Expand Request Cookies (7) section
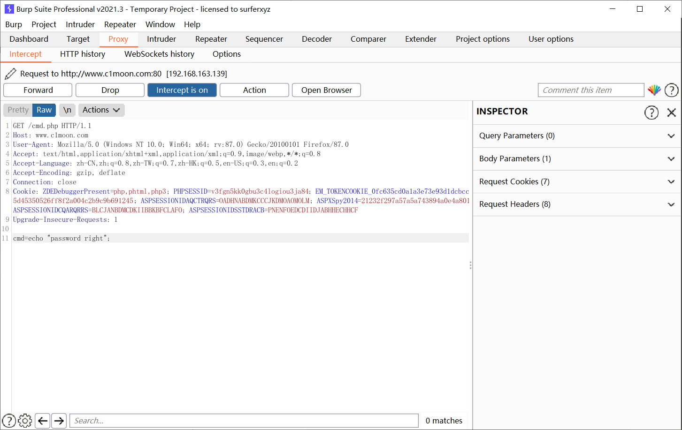 point(577,181)
